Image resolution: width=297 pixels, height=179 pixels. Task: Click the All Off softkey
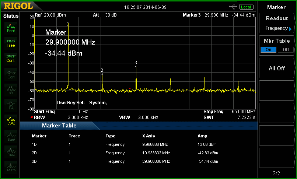[x=277, y=68]
